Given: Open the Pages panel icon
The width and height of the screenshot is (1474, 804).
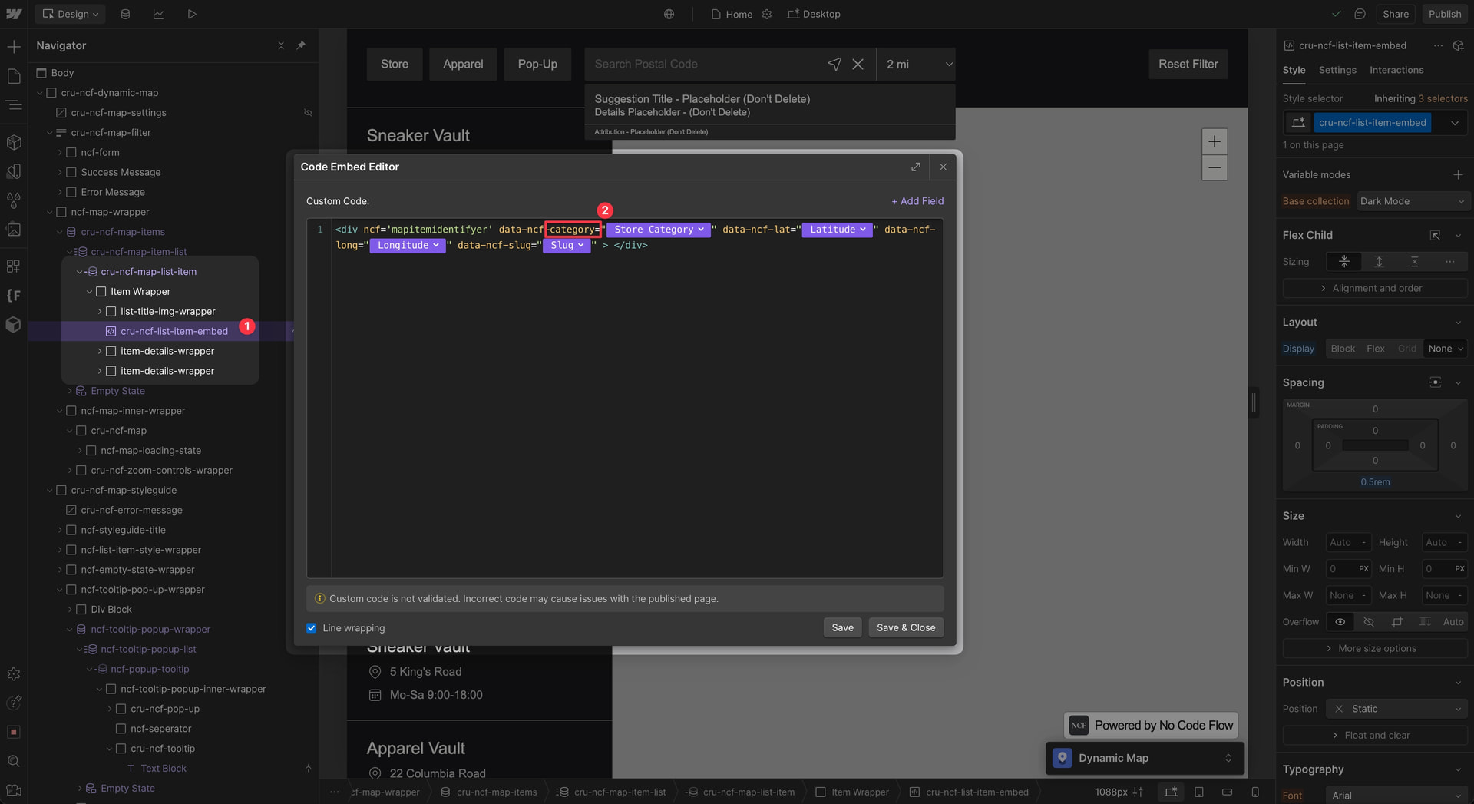Looking at the screenshot, I should coord(14,76).
